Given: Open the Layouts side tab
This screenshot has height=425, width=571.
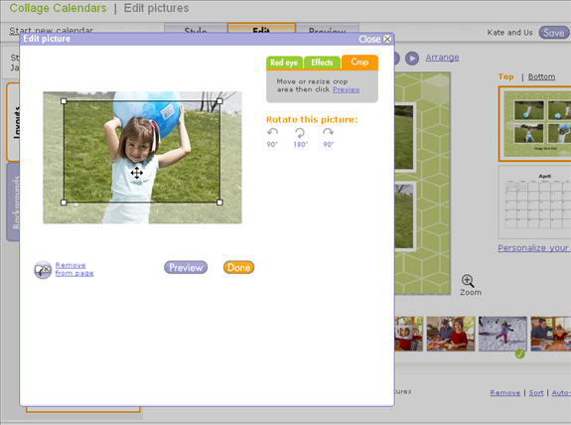Looking at the screenshot, I should 13,122.
